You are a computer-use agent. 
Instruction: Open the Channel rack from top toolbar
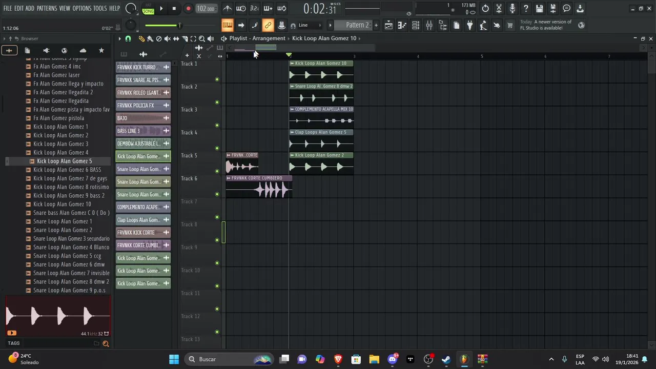[x=416, y=25]
